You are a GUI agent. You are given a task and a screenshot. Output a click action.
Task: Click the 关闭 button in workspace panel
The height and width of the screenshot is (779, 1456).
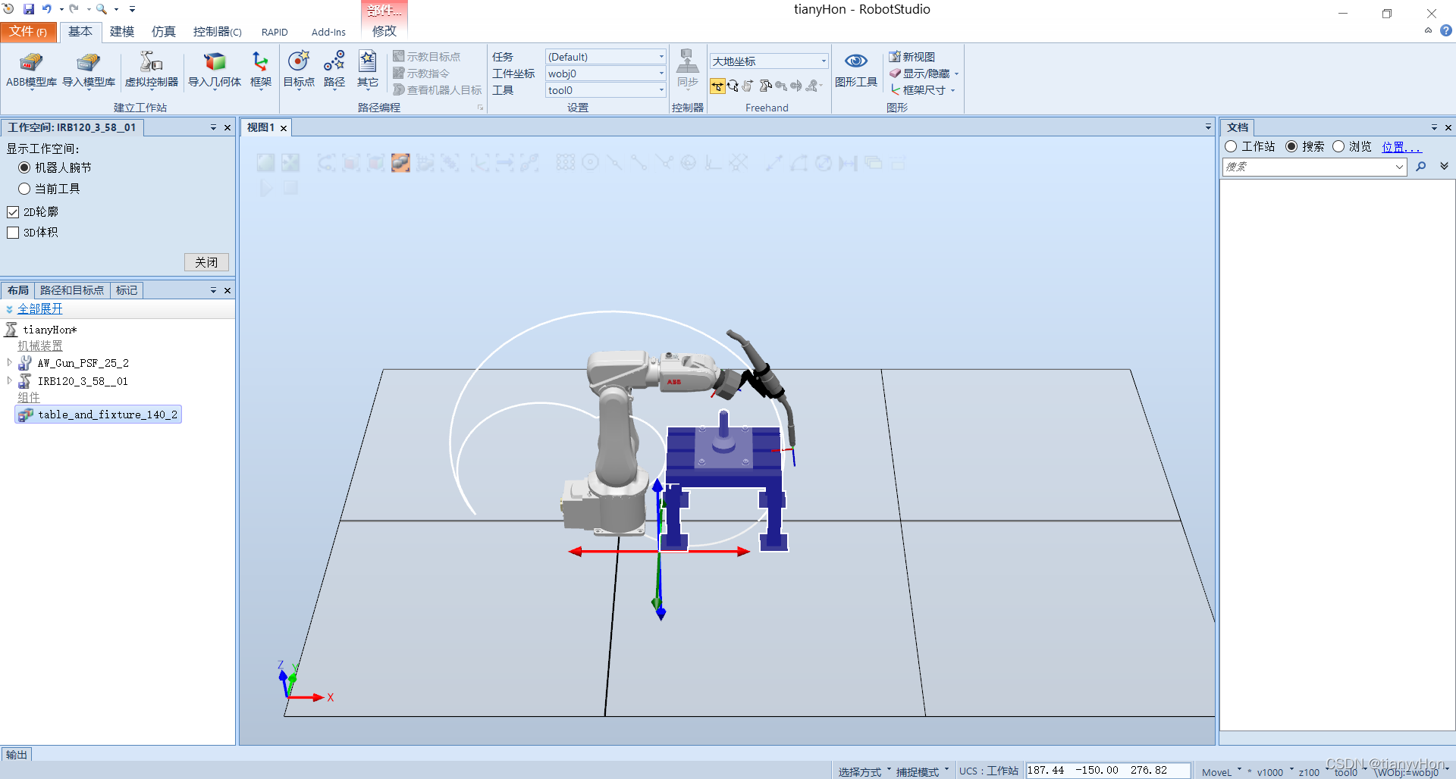coord(206,262)
